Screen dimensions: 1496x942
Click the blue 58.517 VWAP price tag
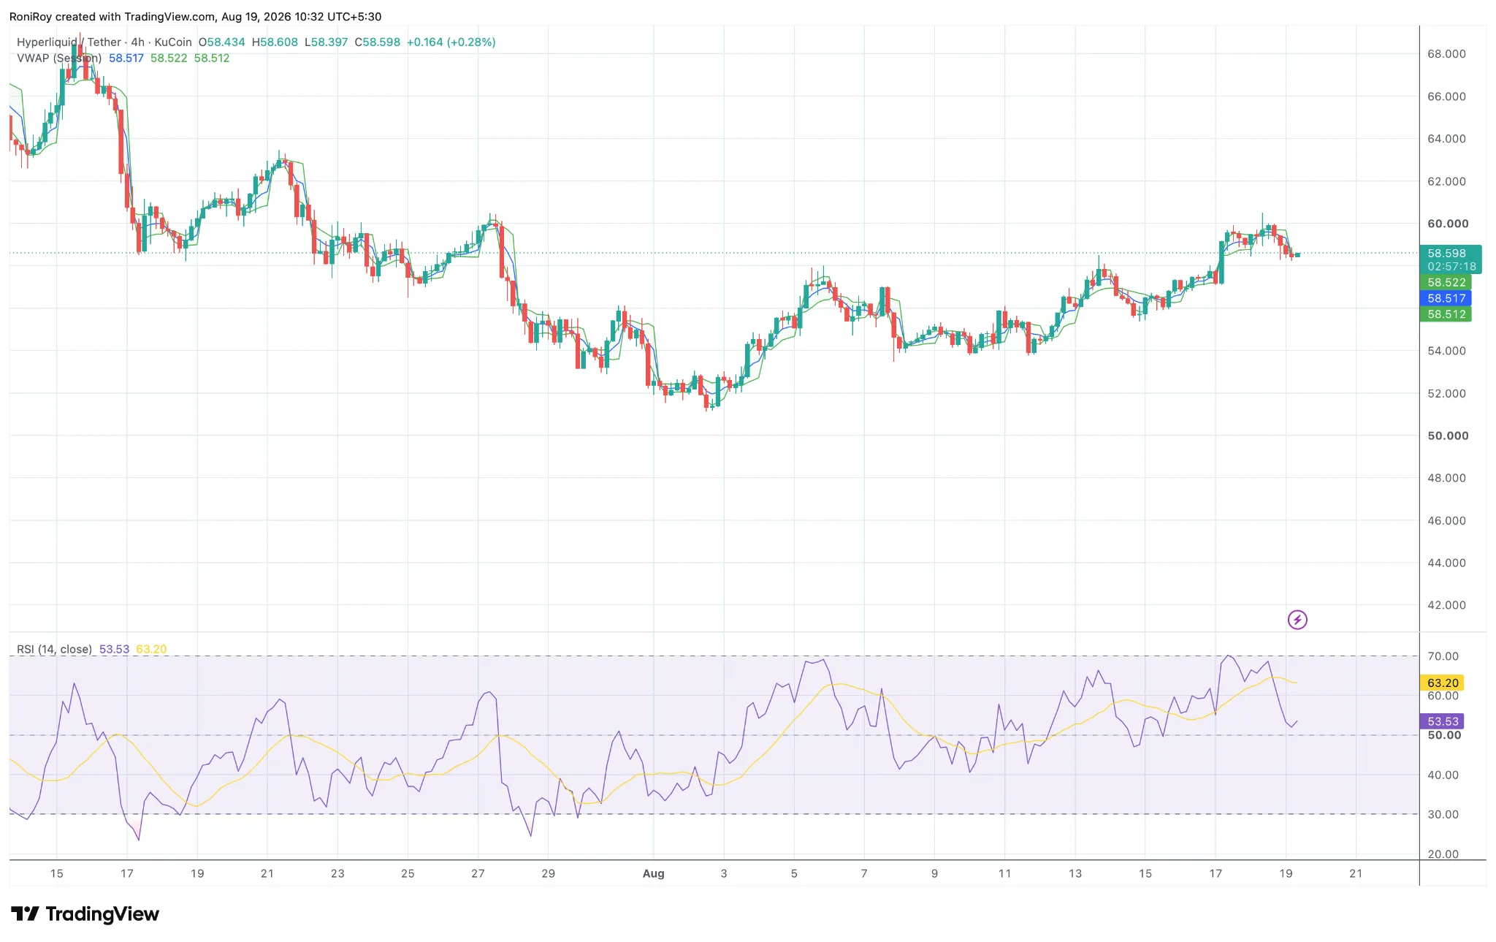pos(1445,298)
